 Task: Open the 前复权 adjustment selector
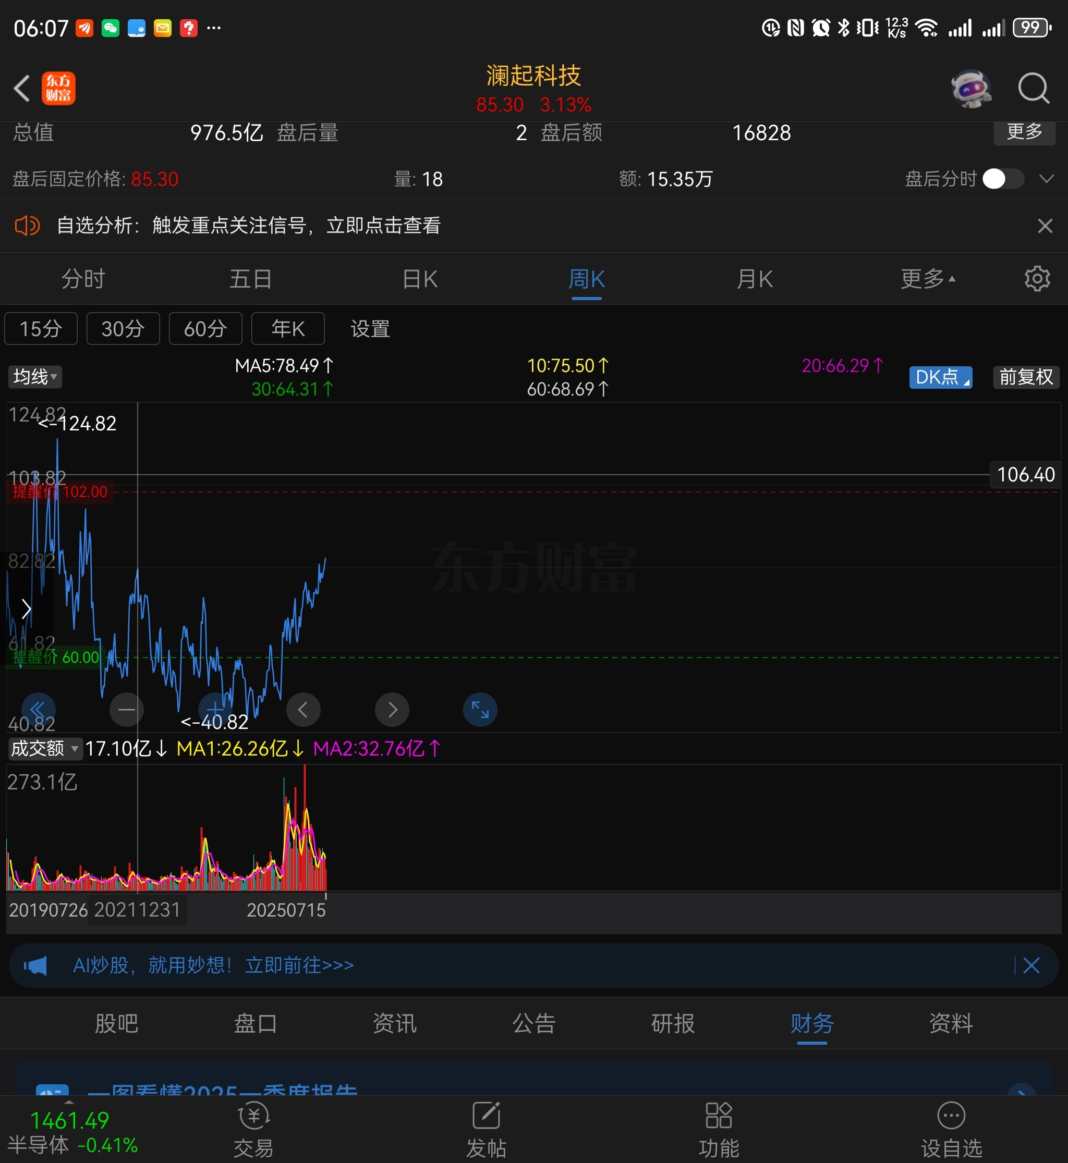coord(1026,377)
